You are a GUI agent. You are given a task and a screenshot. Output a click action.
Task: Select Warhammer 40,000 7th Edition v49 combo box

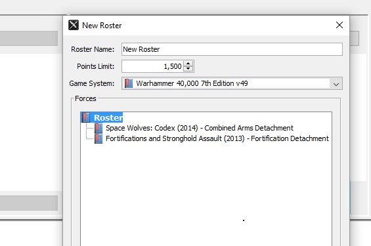coord(232,83)
